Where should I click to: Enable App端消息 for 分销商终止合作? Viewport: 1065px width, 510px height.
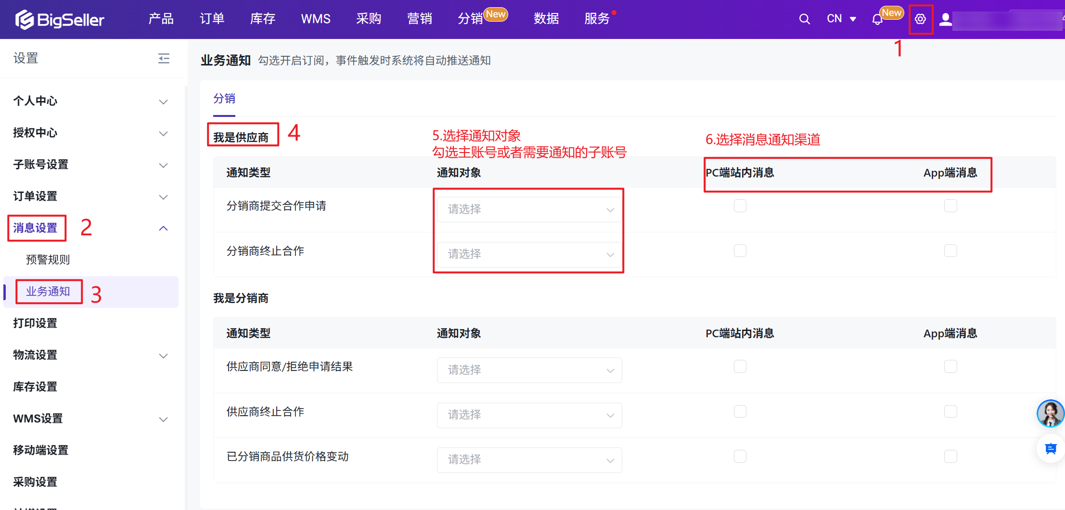(x=950, y=251)
